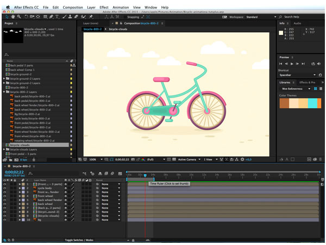Open the Graph Editor from timeline header
326x245 pixels.
click(120, 173)
